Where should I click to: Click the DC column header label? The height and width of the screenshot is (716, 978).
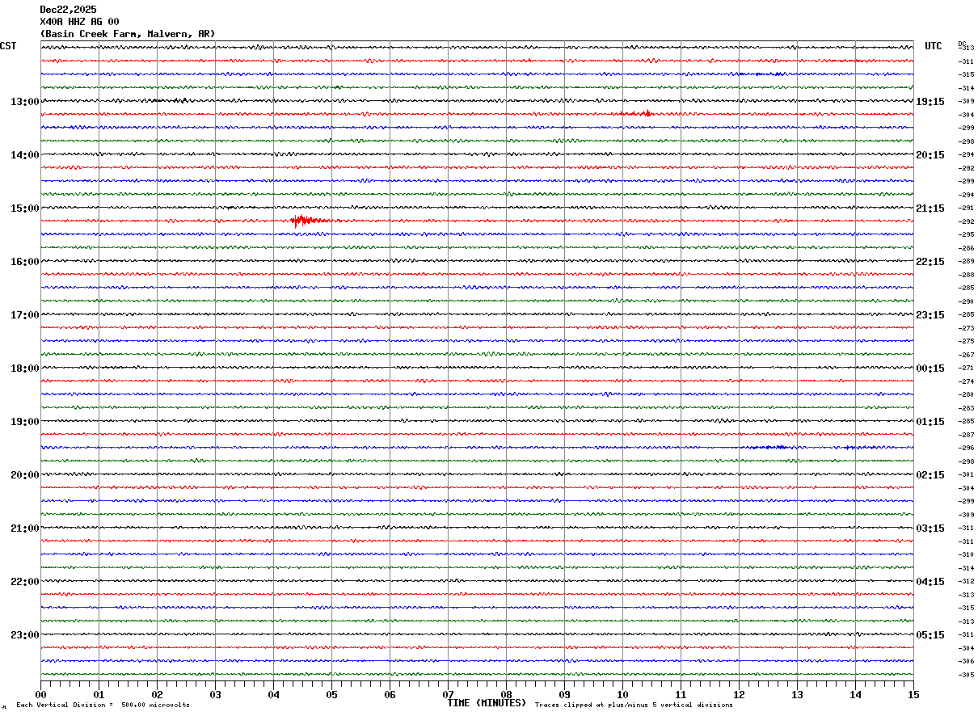[x=962, y=44]
